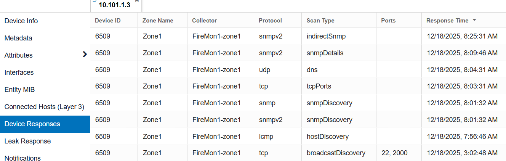Expand the Attributes submenu chevron

click(85, 55)
